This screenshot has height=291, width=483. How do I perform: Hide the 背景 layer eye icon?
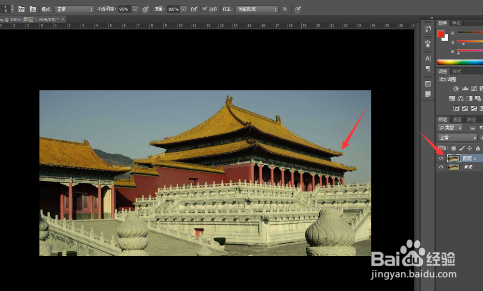[x=441, y=167]
